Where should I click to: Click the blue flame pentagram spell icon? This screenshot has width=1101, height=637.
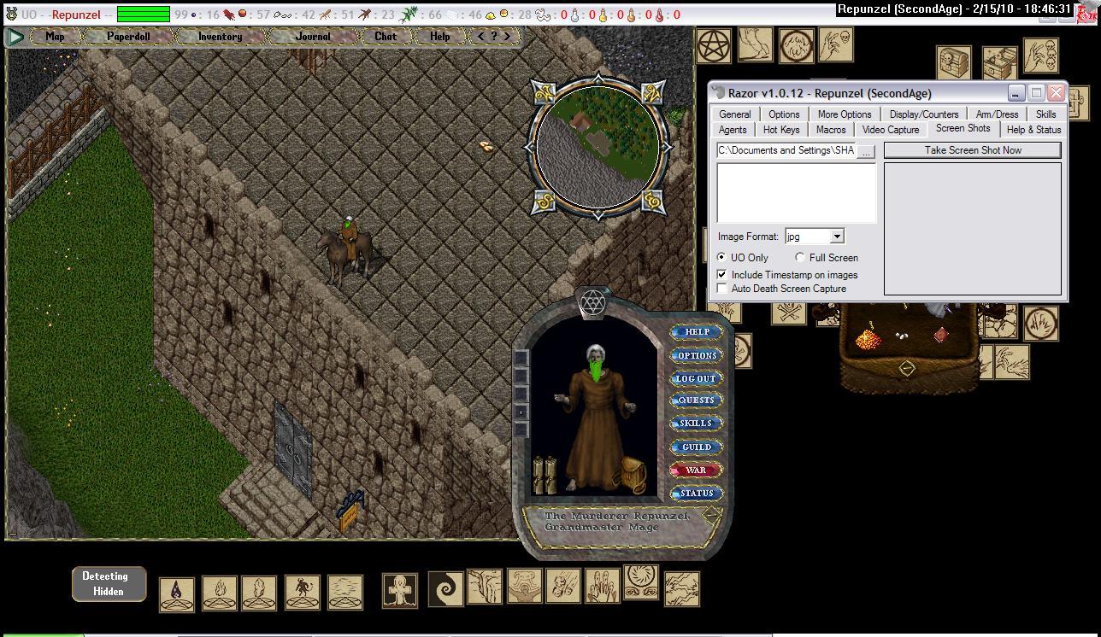(176, 593)
